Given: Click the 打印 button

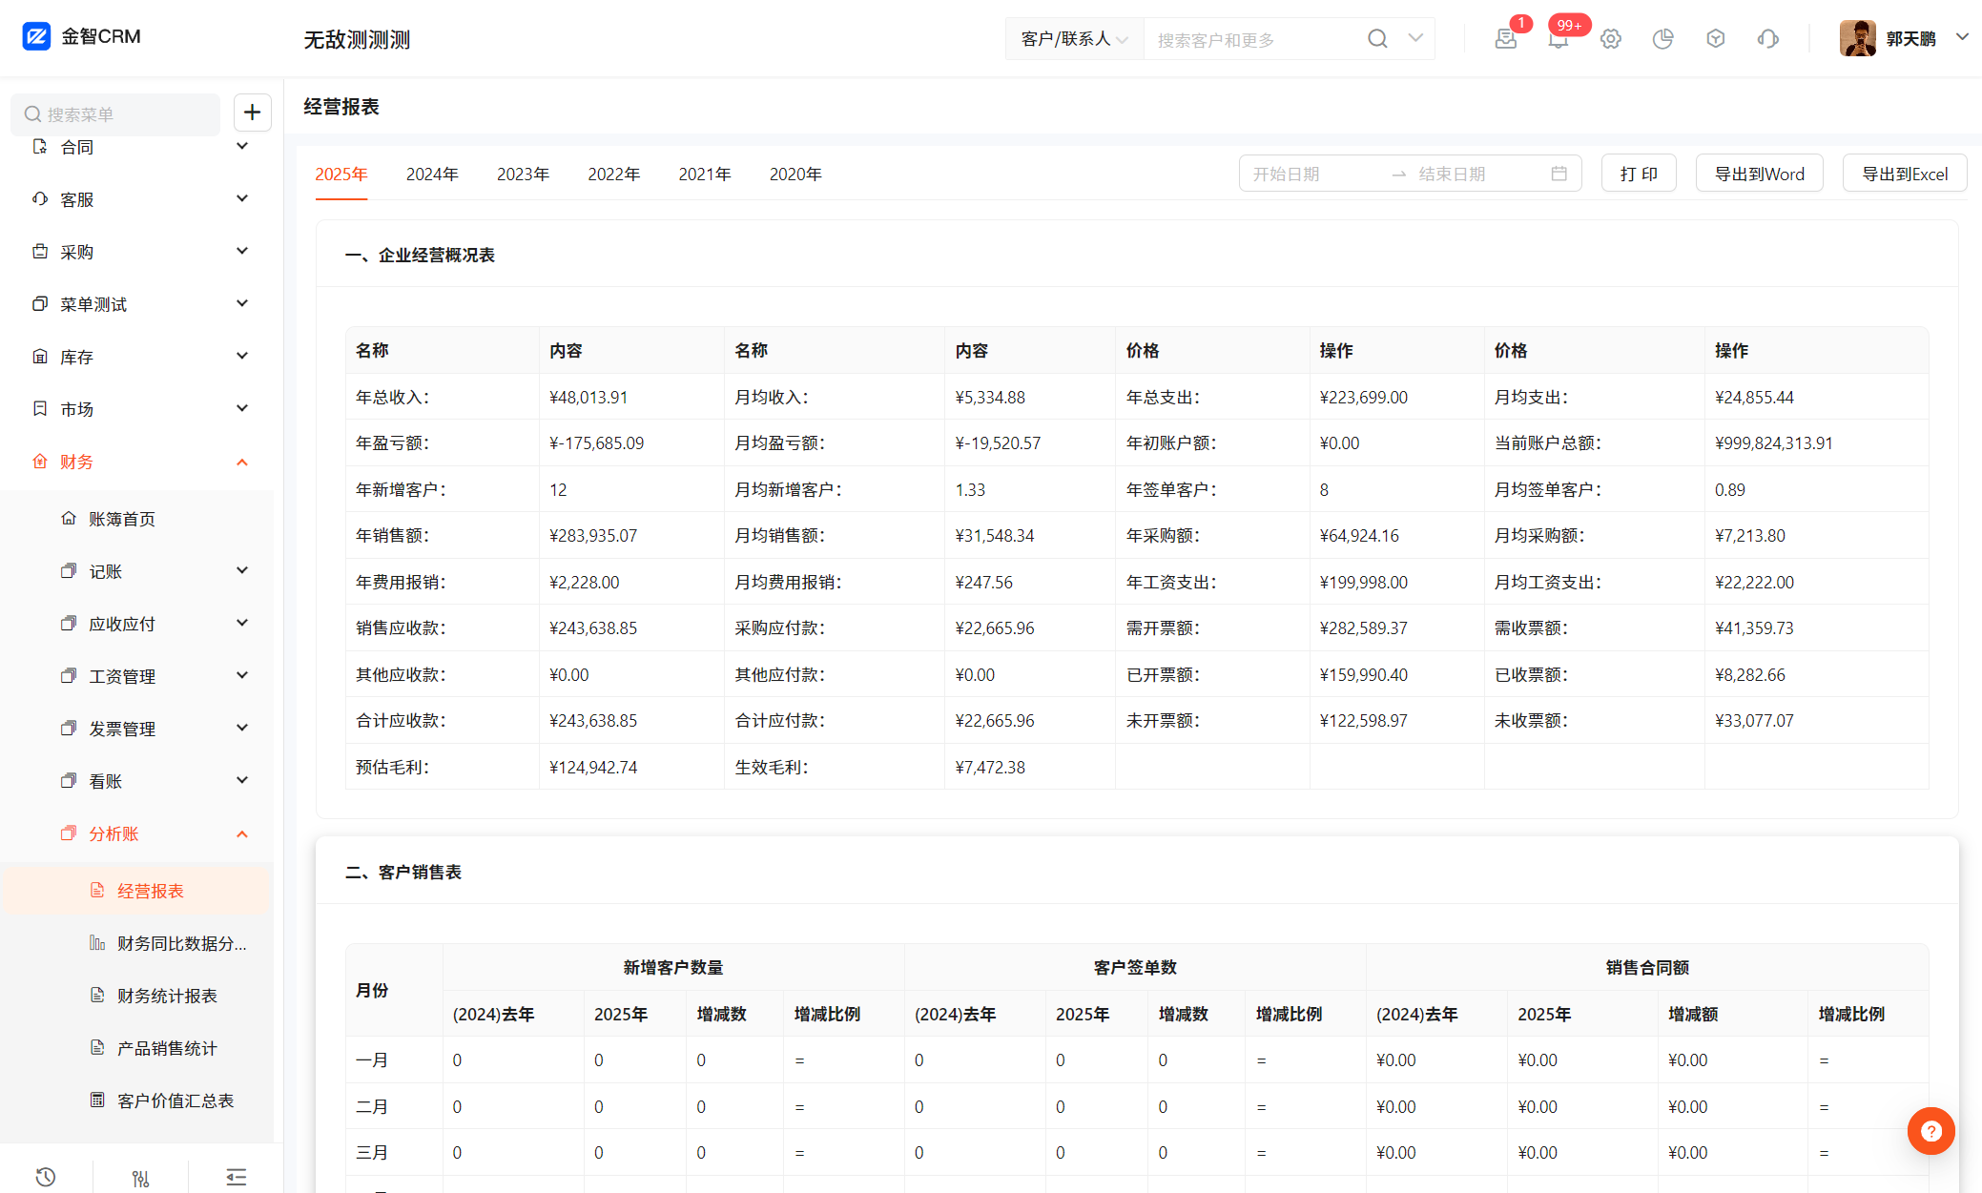Looking at the screenshot, I should pos(1638,175).
